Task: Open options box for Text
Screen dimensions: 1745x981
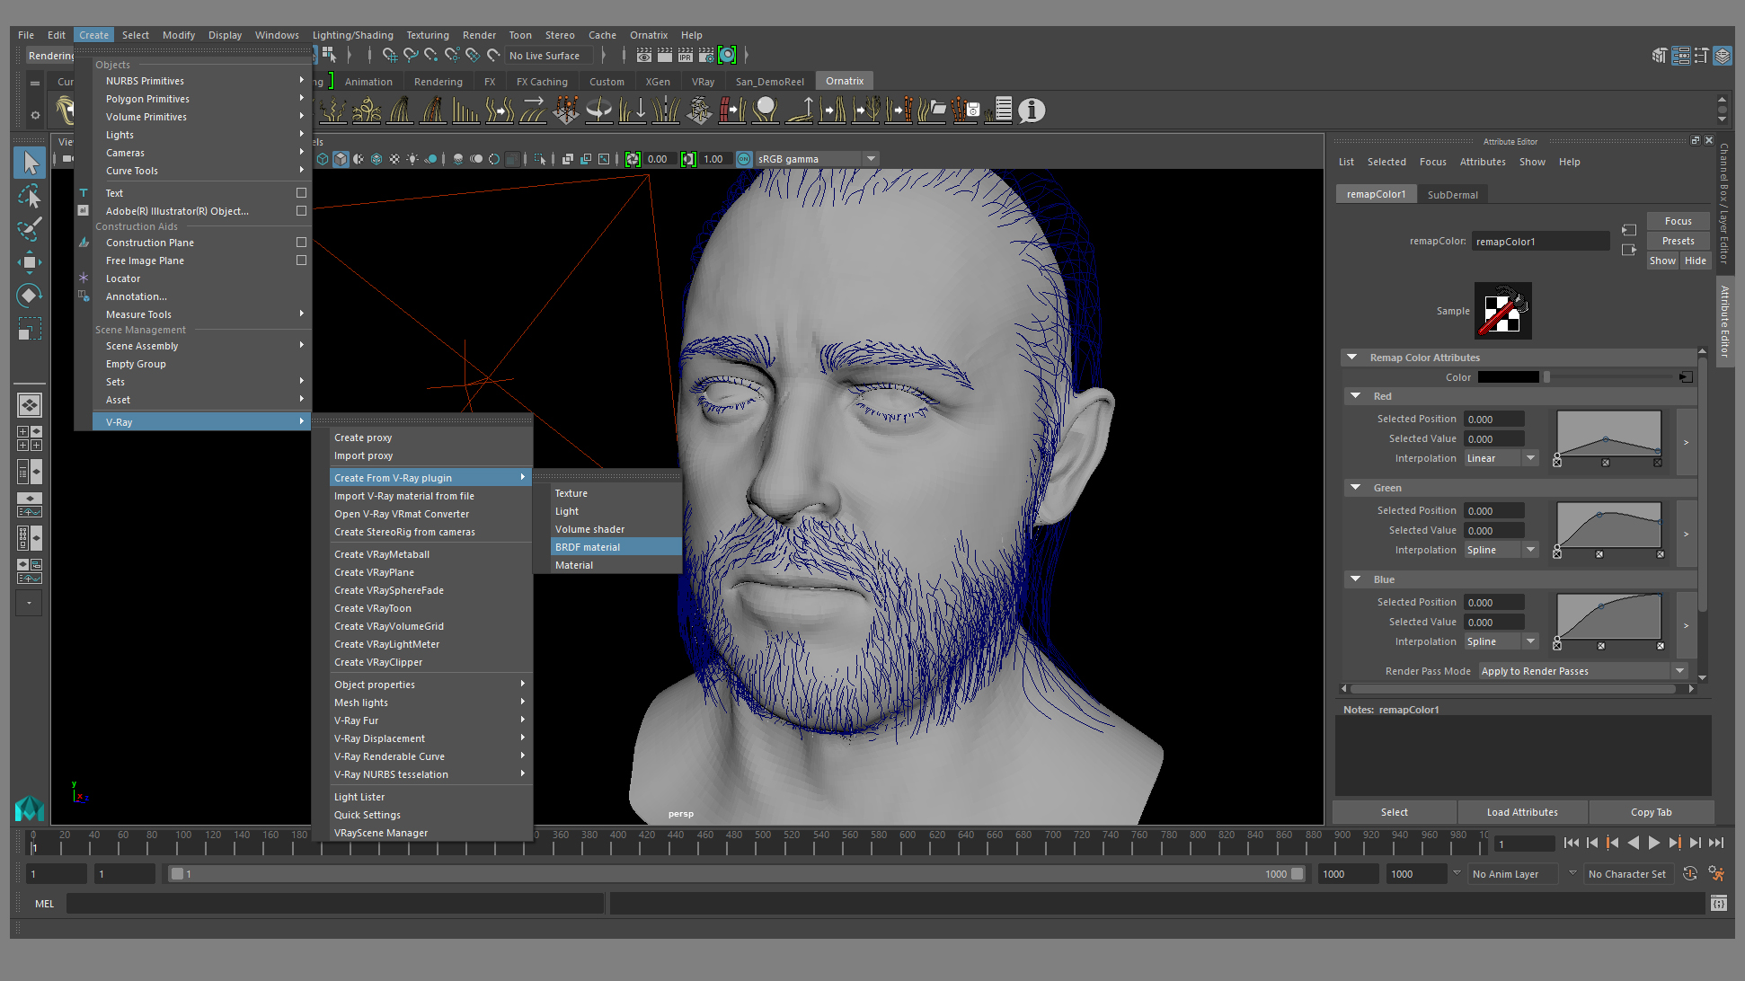Action: coord(301,192)
